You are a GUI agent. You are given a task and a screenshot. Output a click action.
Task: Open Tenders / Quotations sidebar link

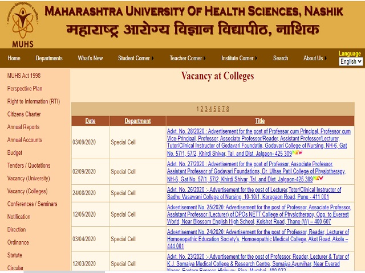(x=29, y=166)
